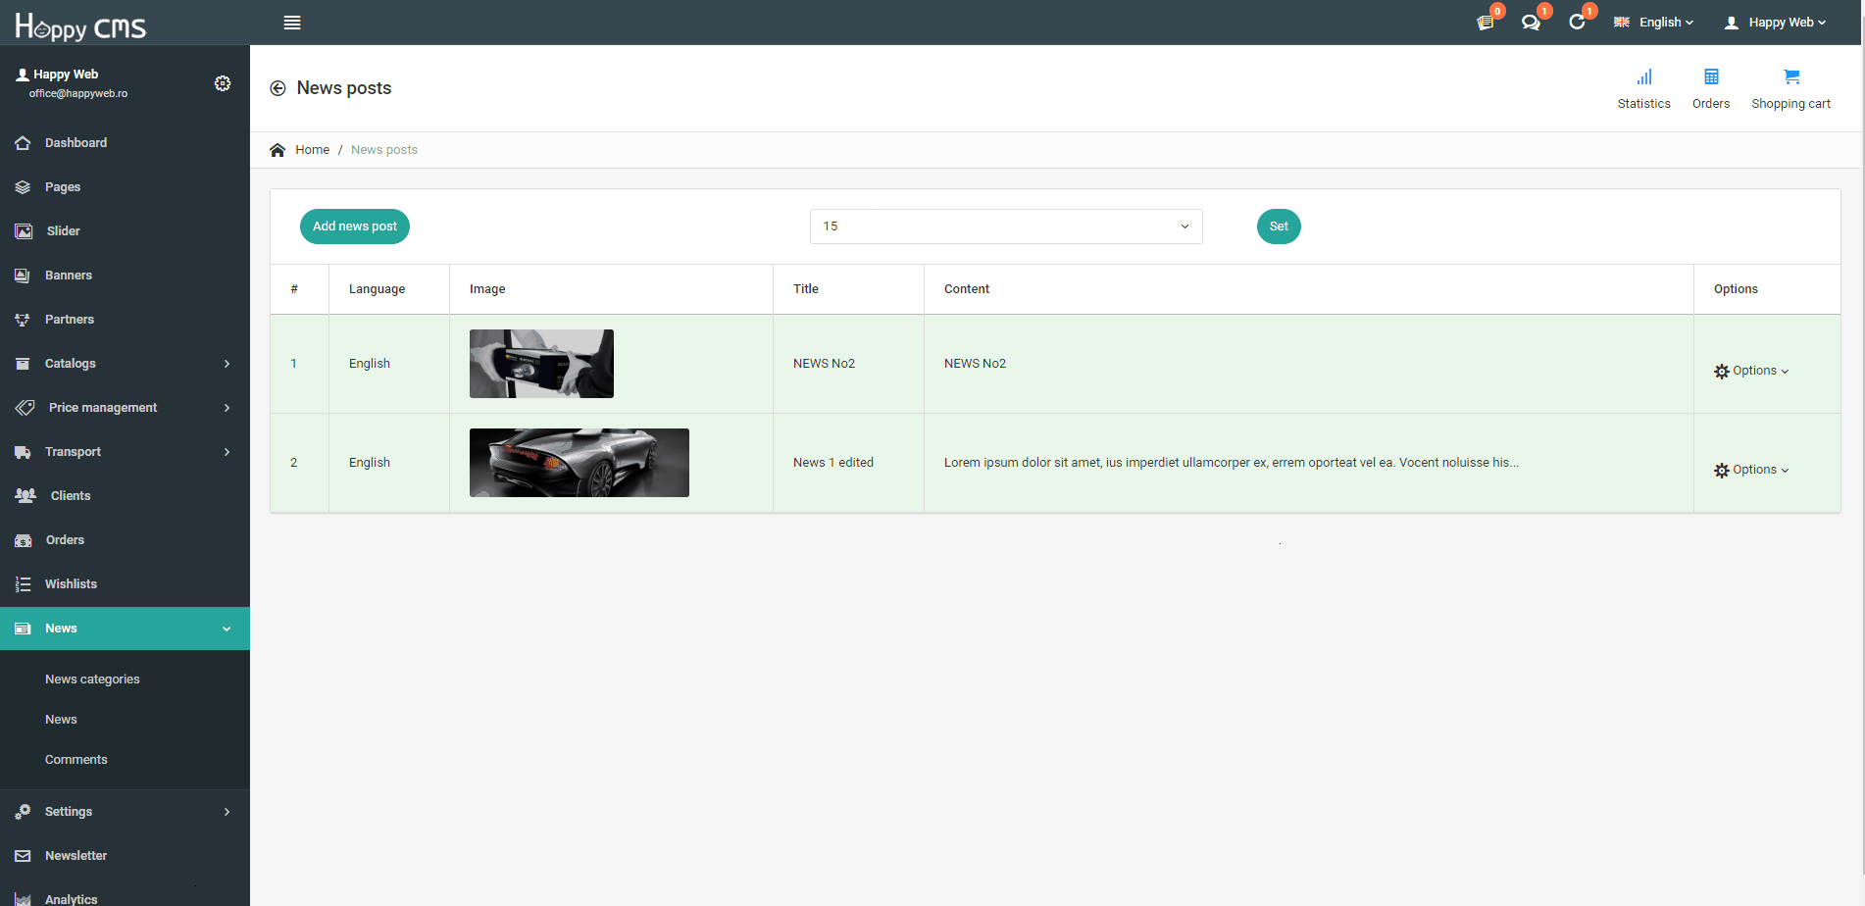Viewport: 1865px width, 906px height.
Task: Click the Settings wrench icon in sidebar
Action: [x=23, y=812]
